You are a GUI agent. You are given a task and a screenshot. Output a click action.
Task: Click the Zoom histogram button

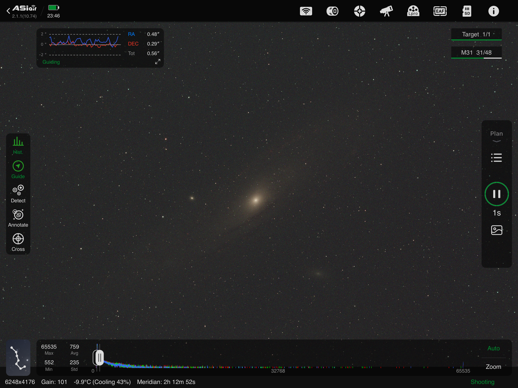(493, 367)
